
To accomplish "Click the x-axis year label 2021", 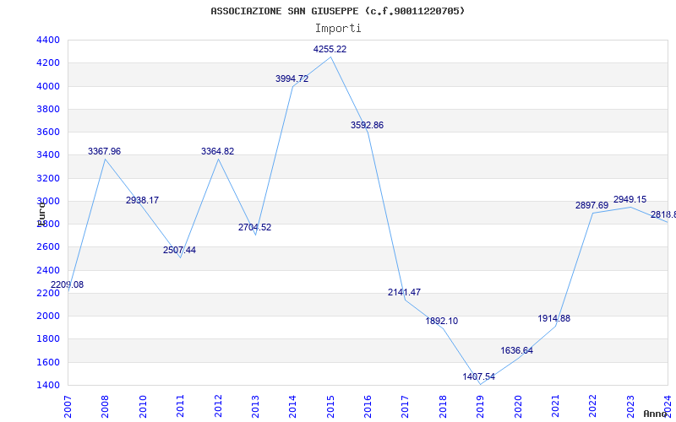I will 555,407.
